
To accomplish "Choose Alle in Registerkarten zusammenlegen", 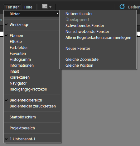I will pyautogui.click(x=98, y=38).
